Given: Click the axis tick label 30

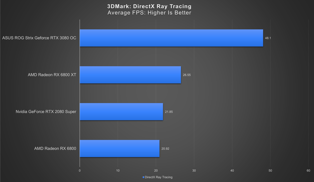Looking at the screenshot, I should [x=194, y=171].
